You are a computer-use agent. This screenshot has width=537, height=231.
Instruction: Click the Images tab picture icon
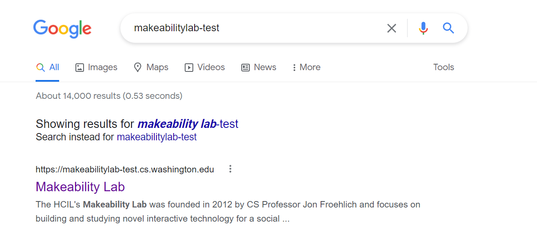[80, 68]
